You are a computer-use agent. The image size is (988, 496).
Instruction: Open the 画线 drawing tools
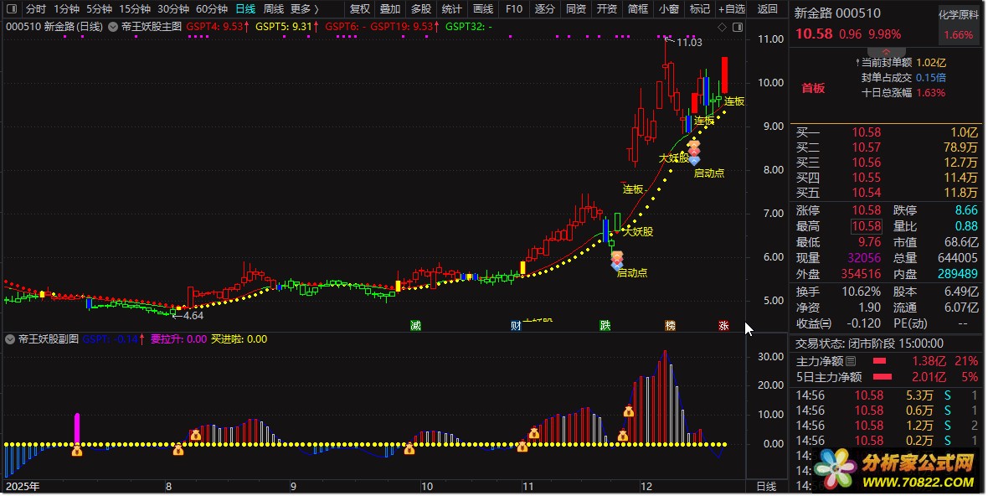click(x=482, y=9)
